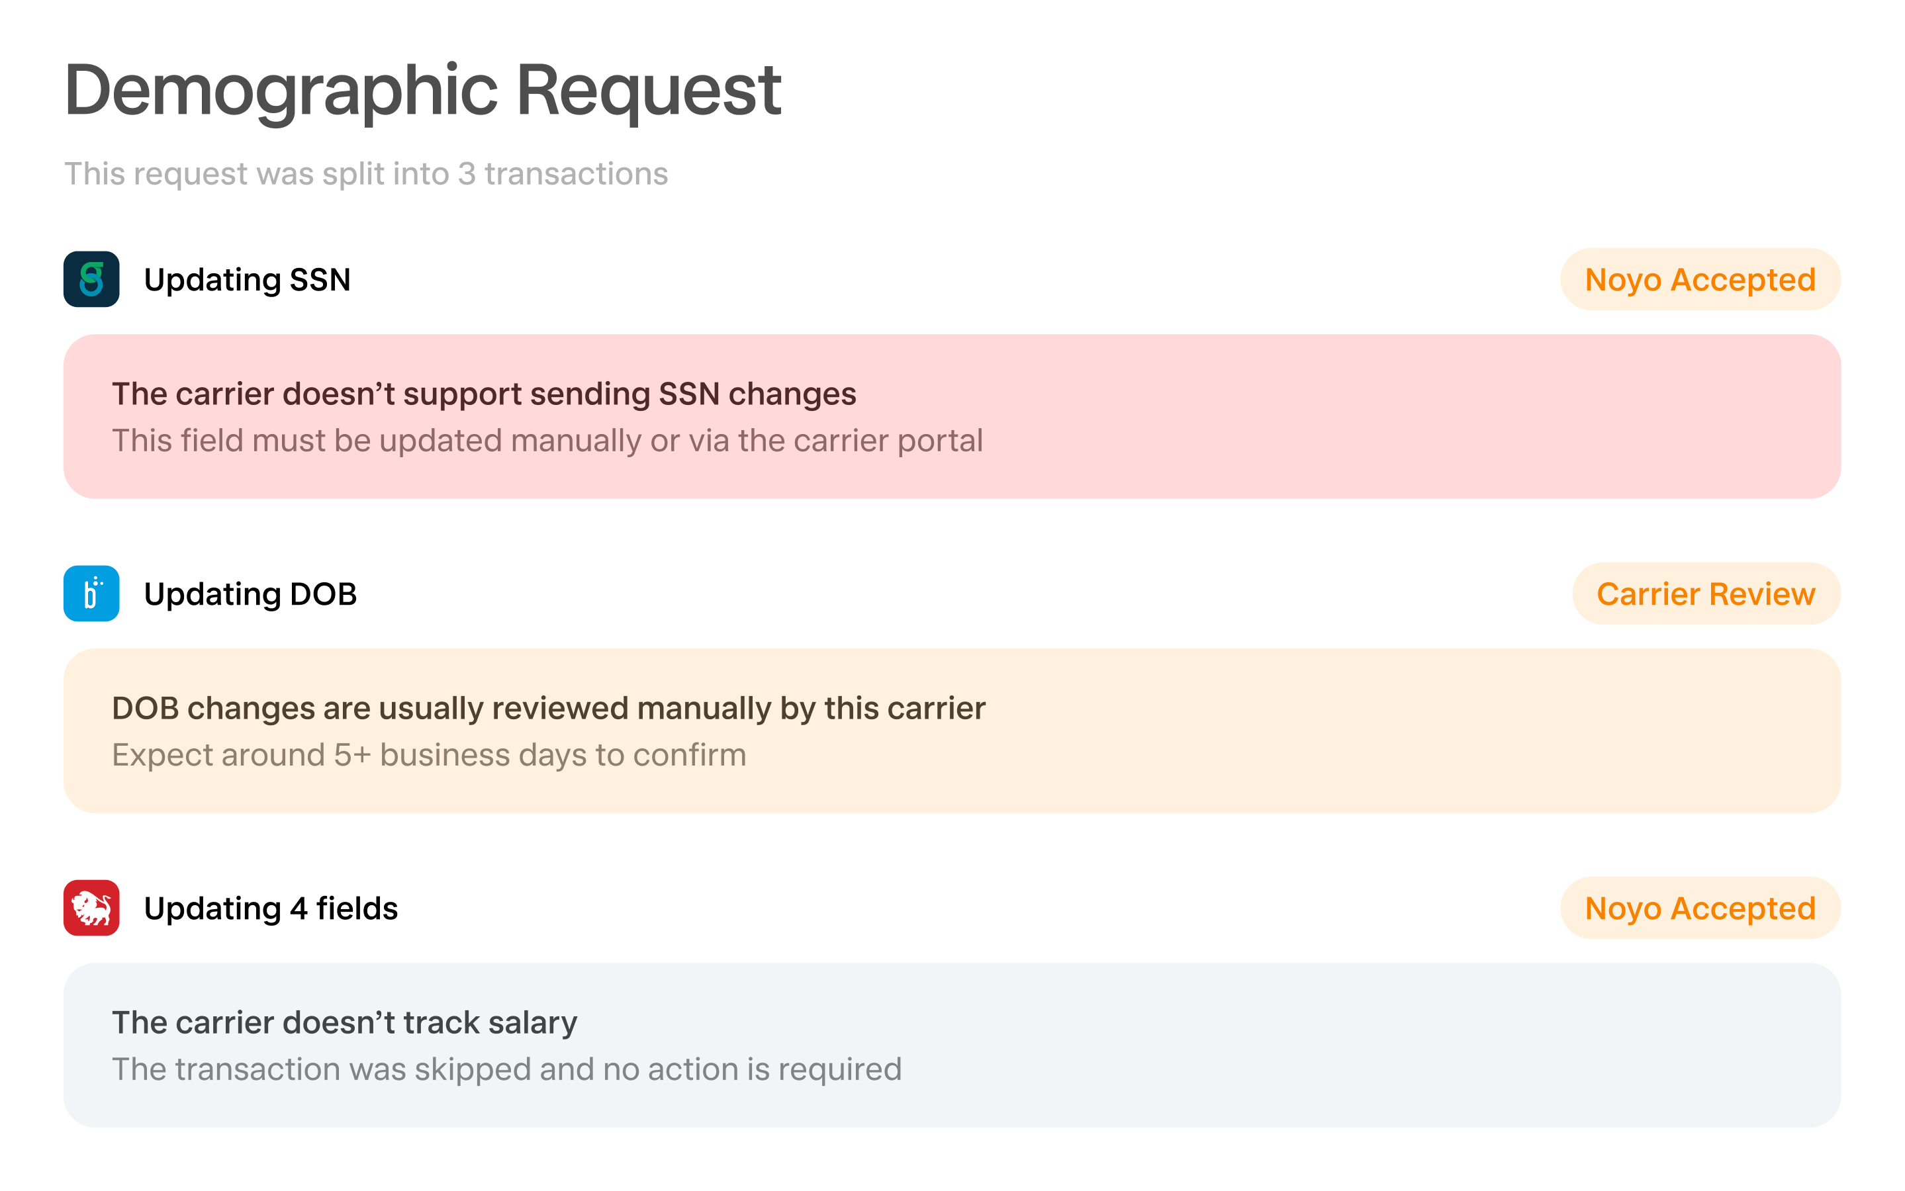
Task: Select the Noyo Accepted badge for SSN
Action: 1699,279
